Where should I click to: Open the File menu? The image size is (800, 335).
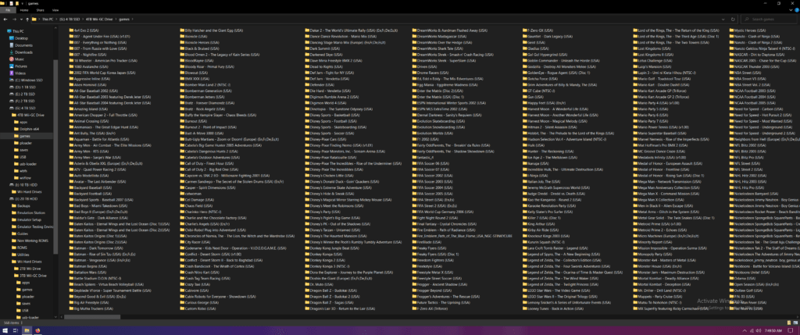click(8, 10)
